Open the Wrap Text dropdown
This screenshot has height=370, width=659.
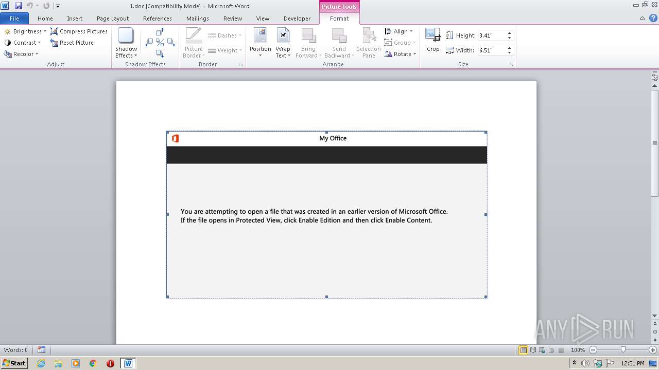tap(283, 43)
